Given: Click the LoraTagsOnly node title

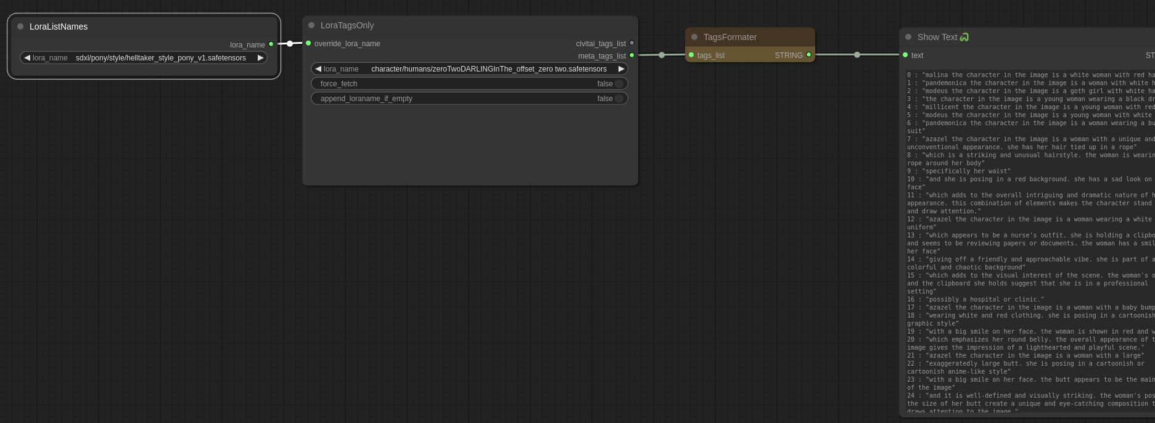Looking at the screenshot, I should [x=347, y=25].
